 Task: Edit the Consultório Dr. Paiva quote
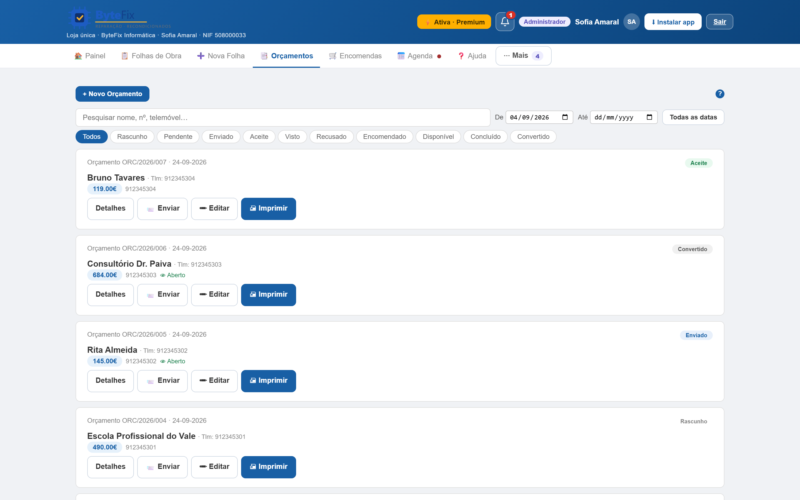coord(214,295)
